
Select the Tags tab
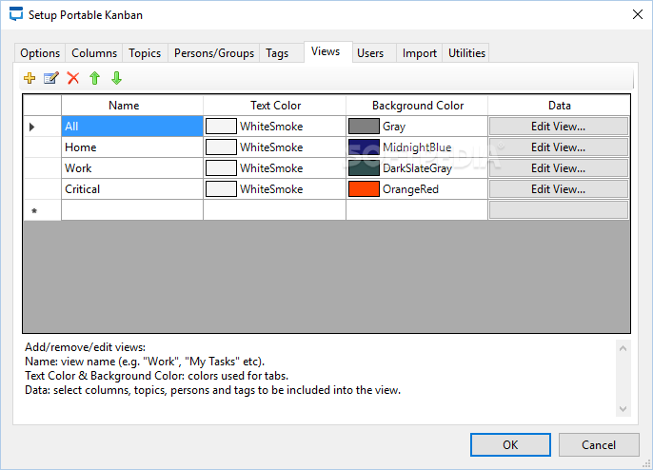point(277,53)
